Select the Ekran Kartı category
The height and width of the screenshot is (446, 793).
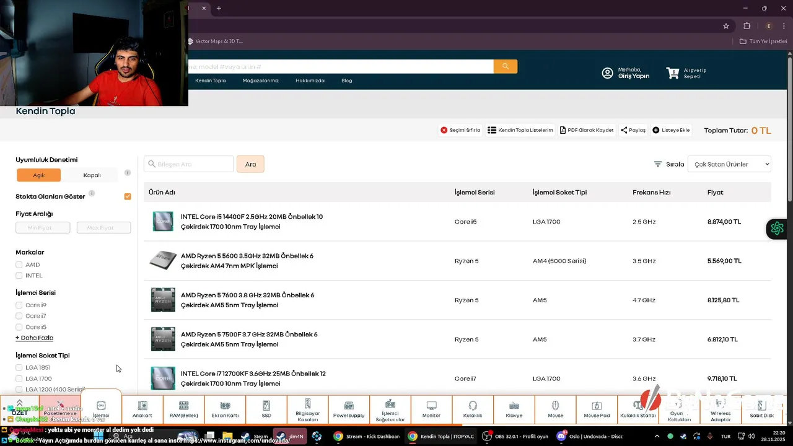(226, 409)
